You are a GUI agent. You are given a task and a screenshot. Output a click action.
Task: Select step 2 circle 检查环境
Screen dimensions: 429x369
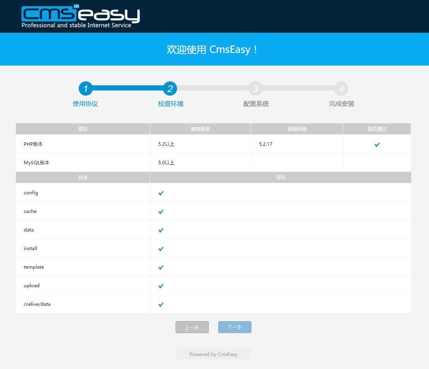[170, 88]
